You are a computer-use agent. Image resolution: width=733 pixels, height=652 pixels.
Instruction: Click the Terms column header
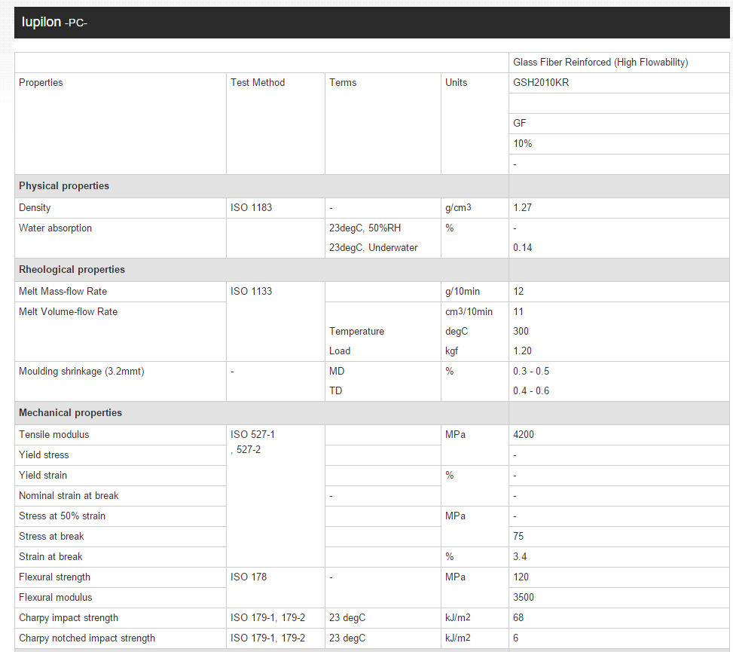(343, 83)
